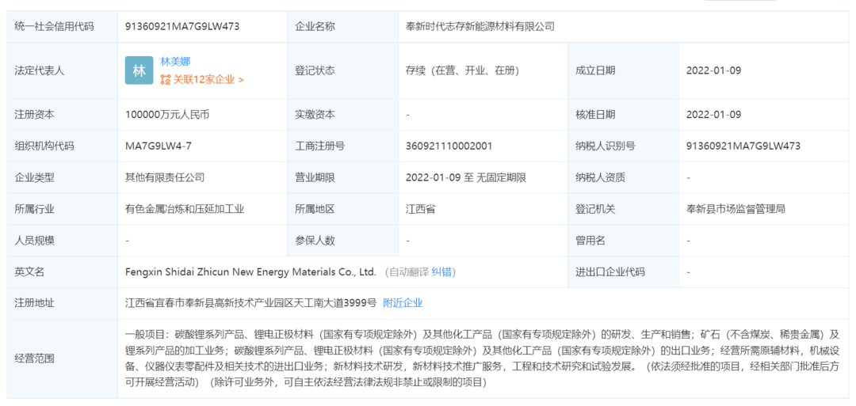Click the 所属地区 label
The image size is (856, 406).
coord(315,209)
